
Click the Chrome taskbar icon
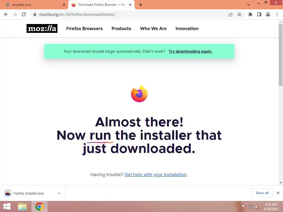pos(39,206)
